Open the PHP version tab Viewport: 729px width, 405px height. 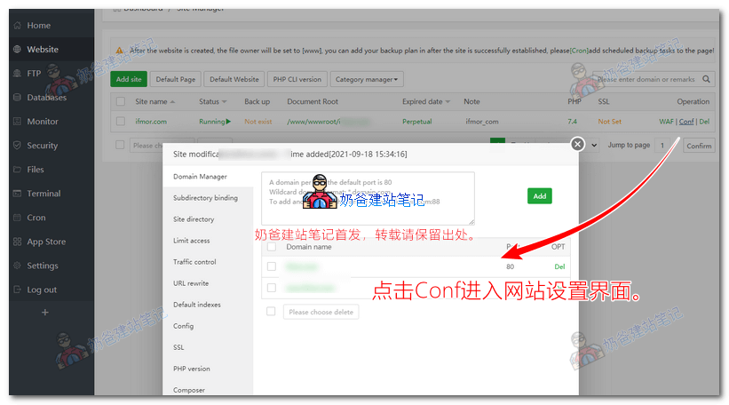192,369
